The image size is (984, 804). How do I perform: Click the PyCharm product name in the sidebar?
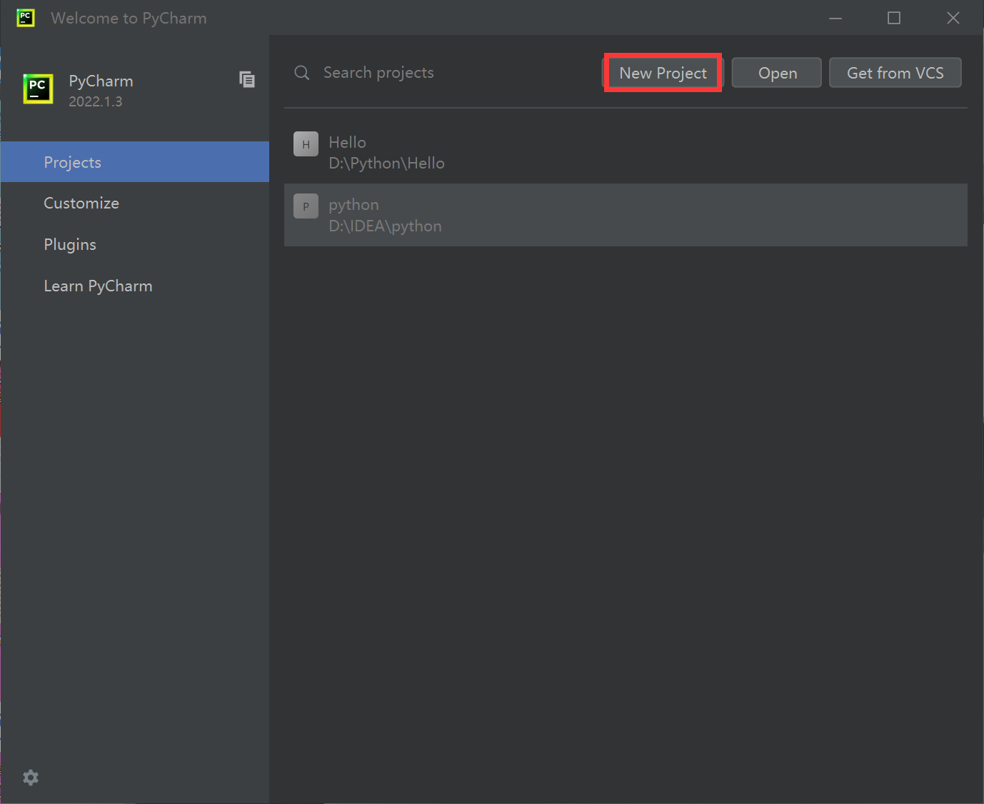[x=101, y=81]
